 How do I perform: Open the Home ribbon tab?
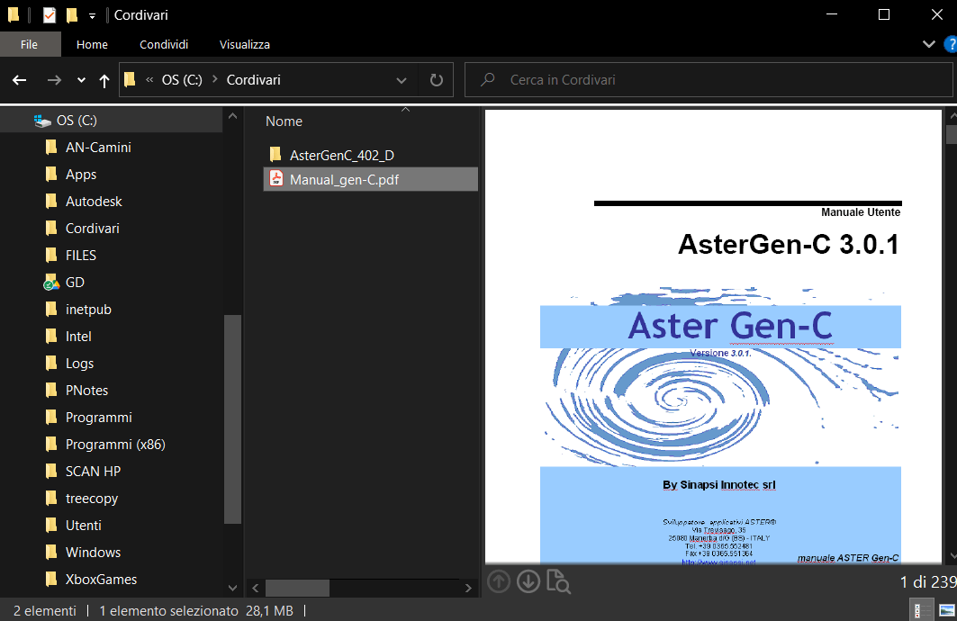[x=92, y=44]
